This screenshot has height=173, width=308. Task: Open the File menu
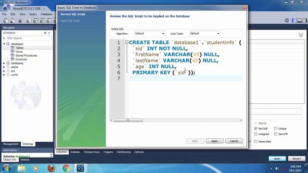(x=4, y=14)
